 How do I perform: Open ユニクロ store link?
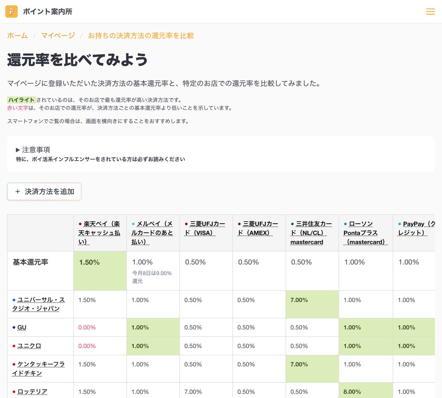pos(29,346)
